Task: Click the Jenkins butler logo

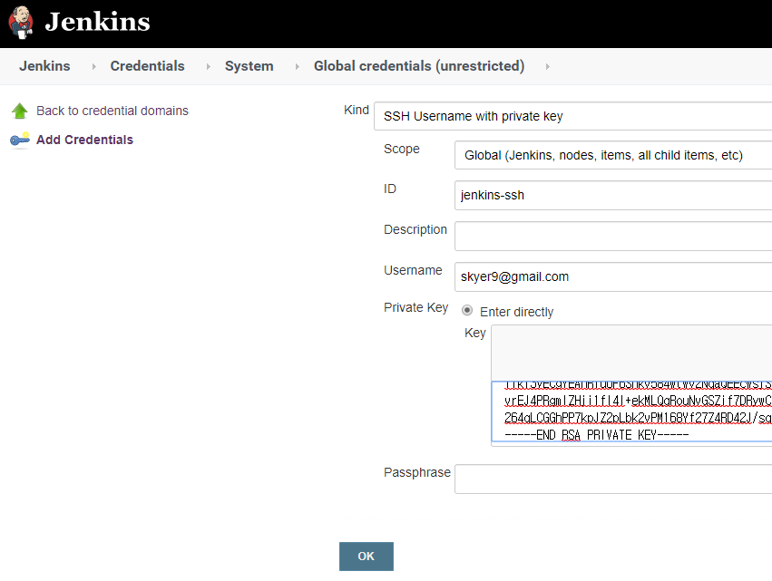Action: pyautogui.click(x=21, y=22)
